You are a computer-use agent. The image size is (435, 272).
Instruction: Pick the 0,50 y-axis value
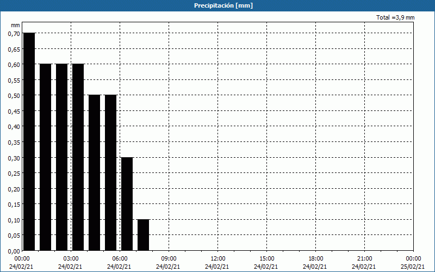point(14,96)
